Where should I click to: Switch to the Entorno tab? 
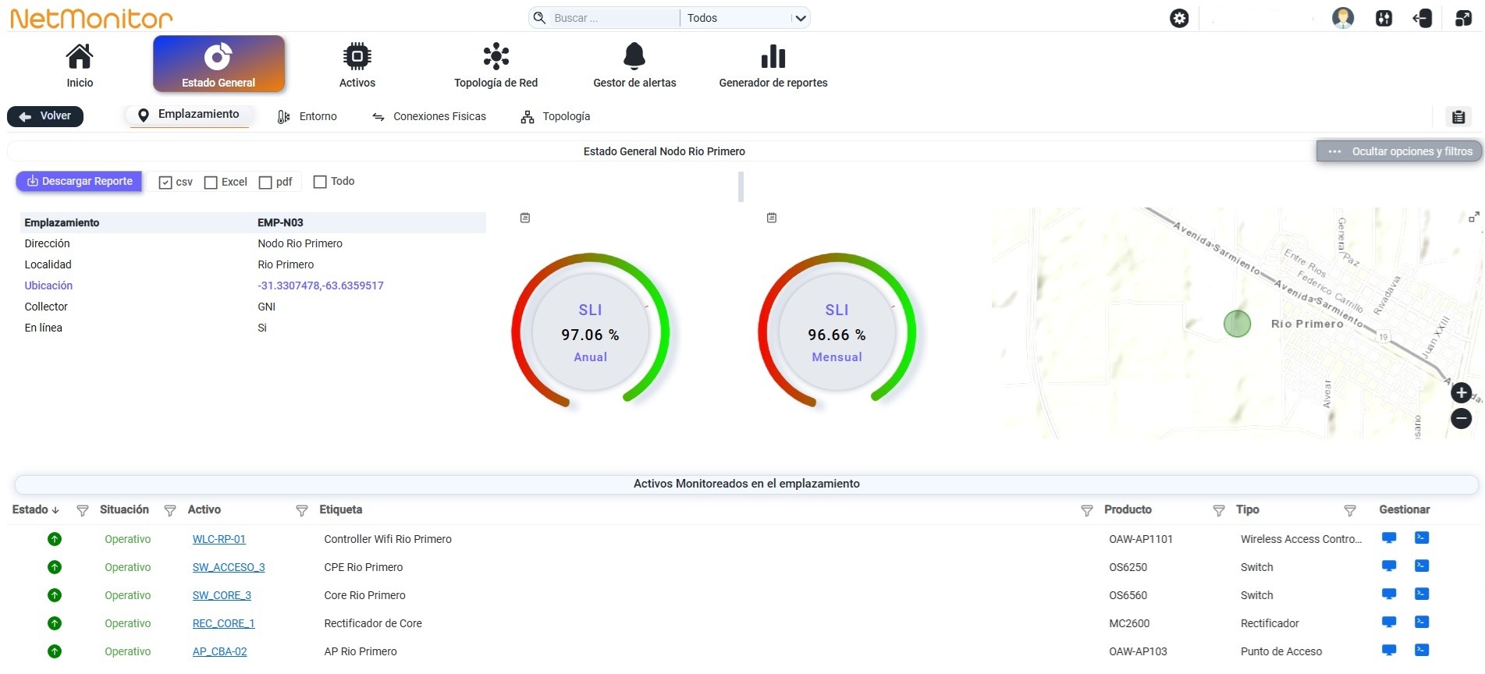tap(307, 116)
